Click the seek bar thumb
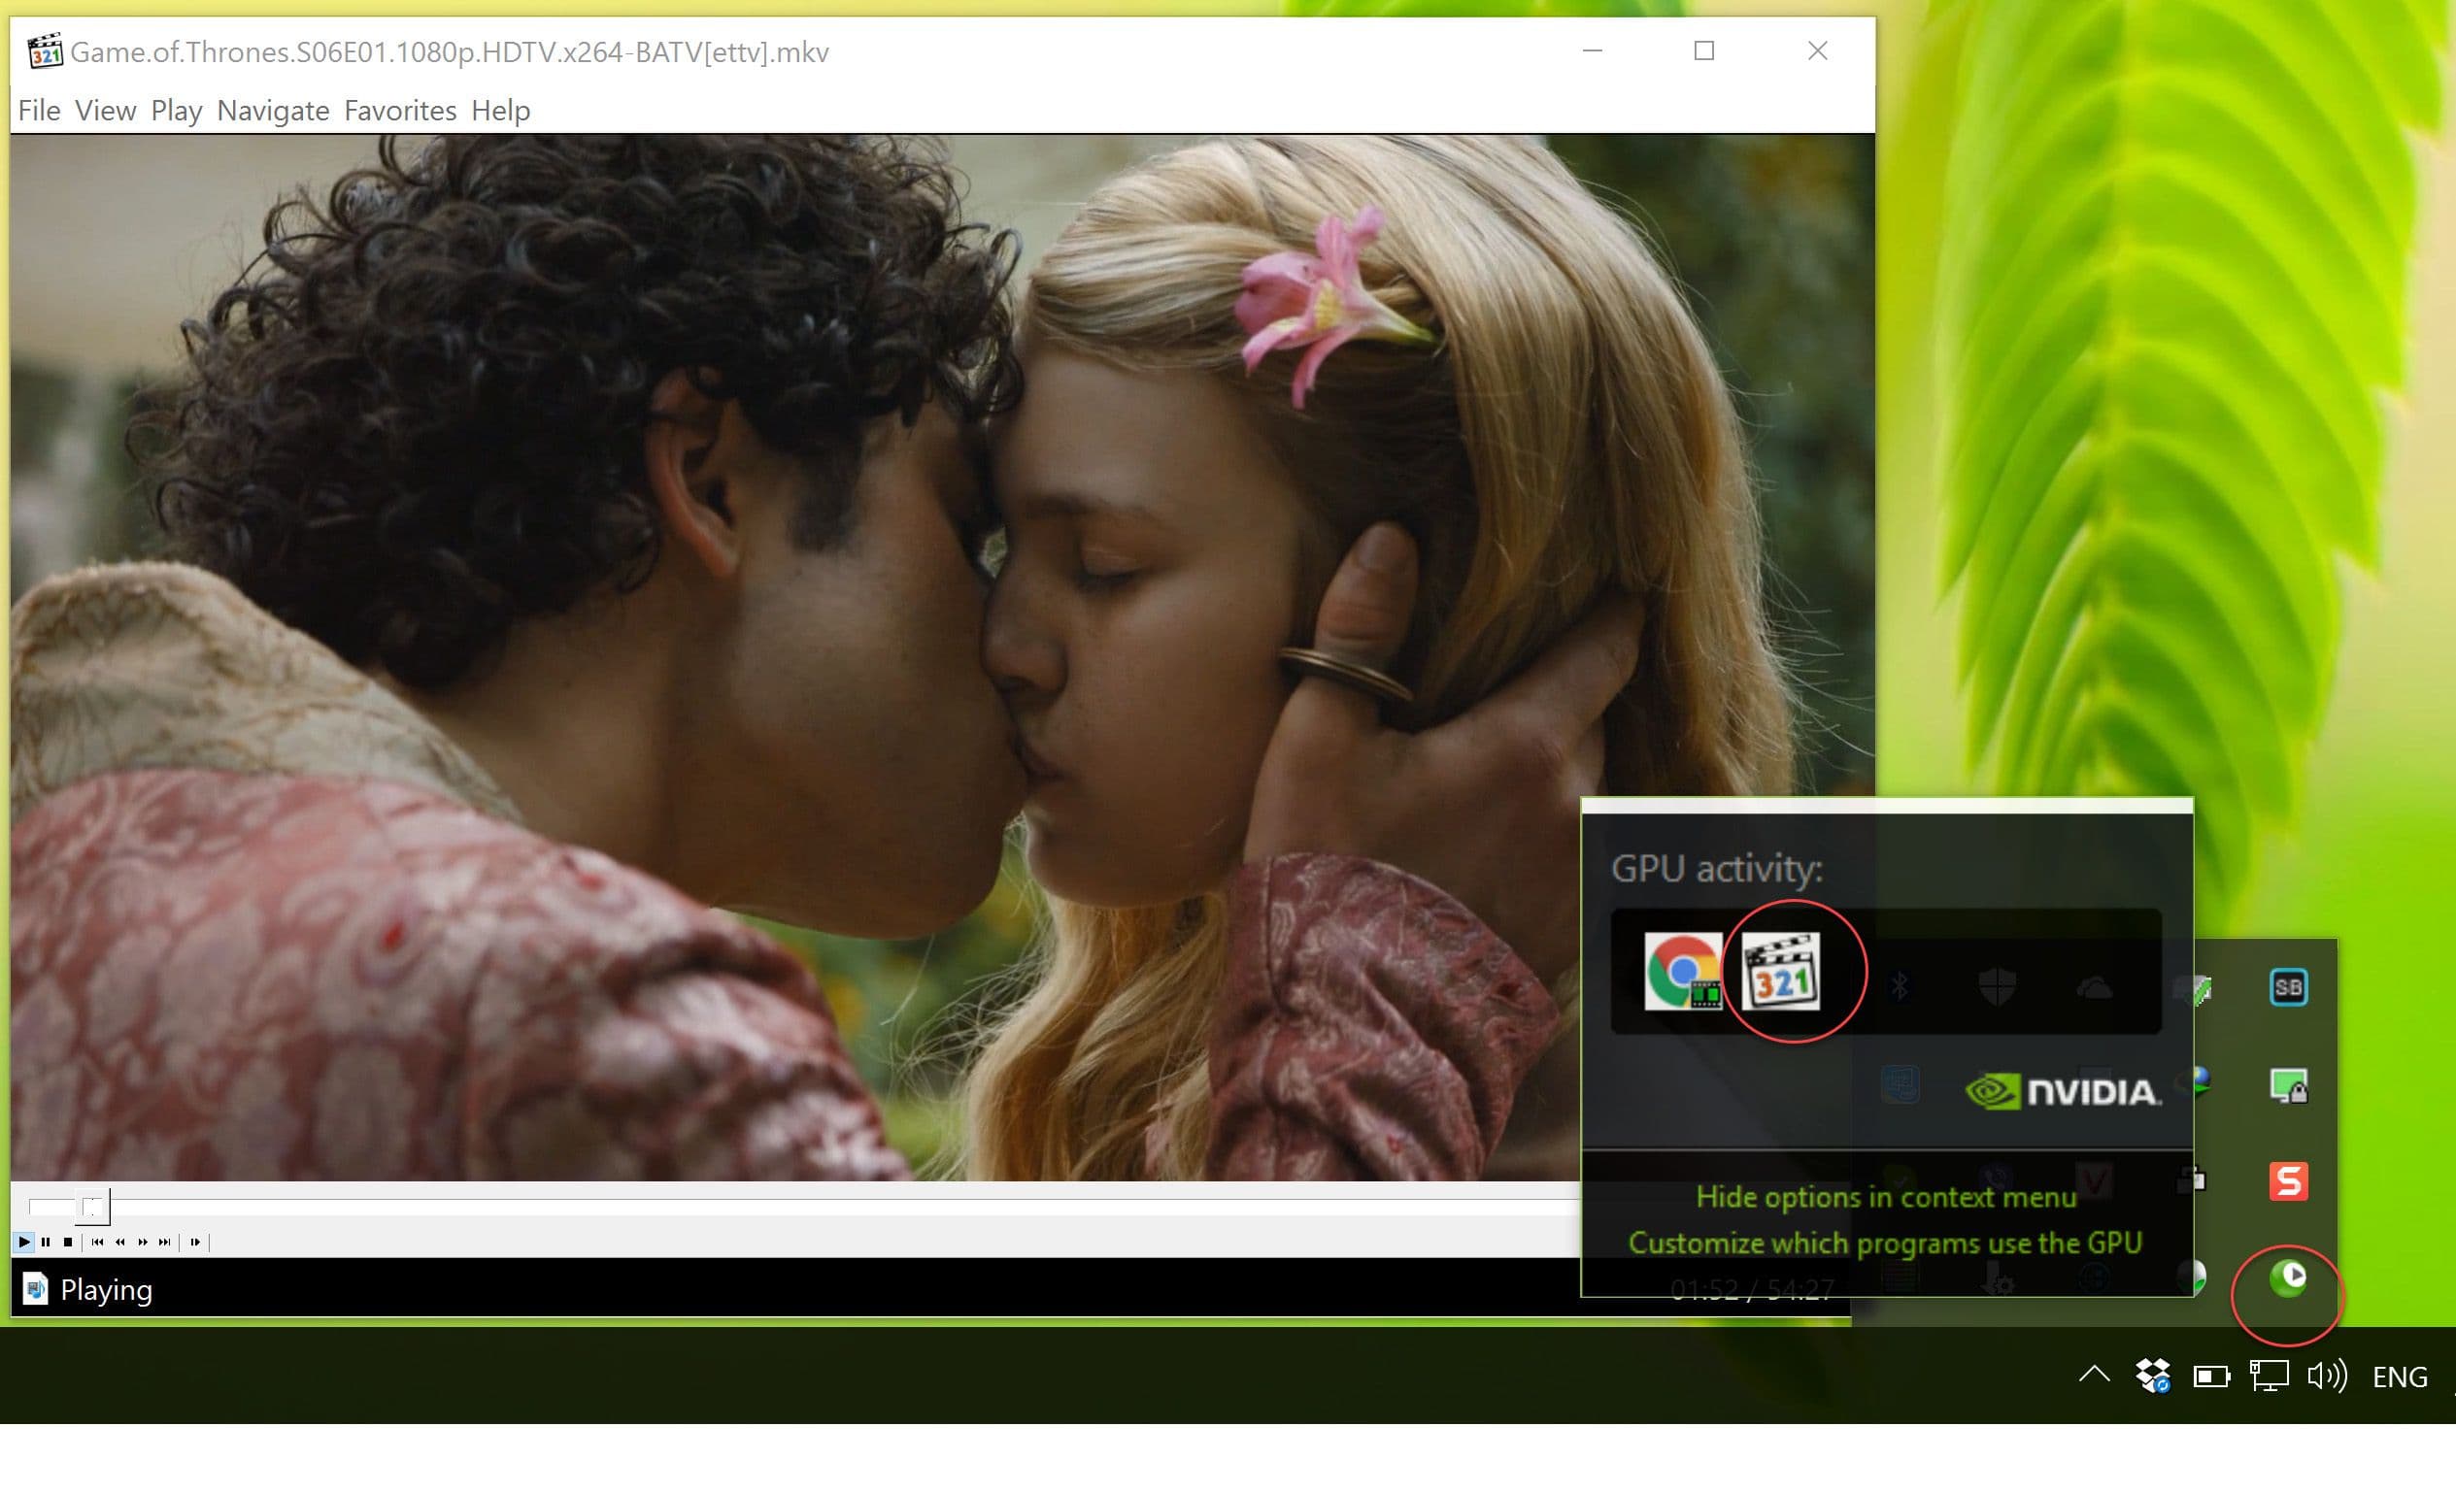Image resolution: width=2456 pixels, height=1493 pixels. click(91, 1207)
